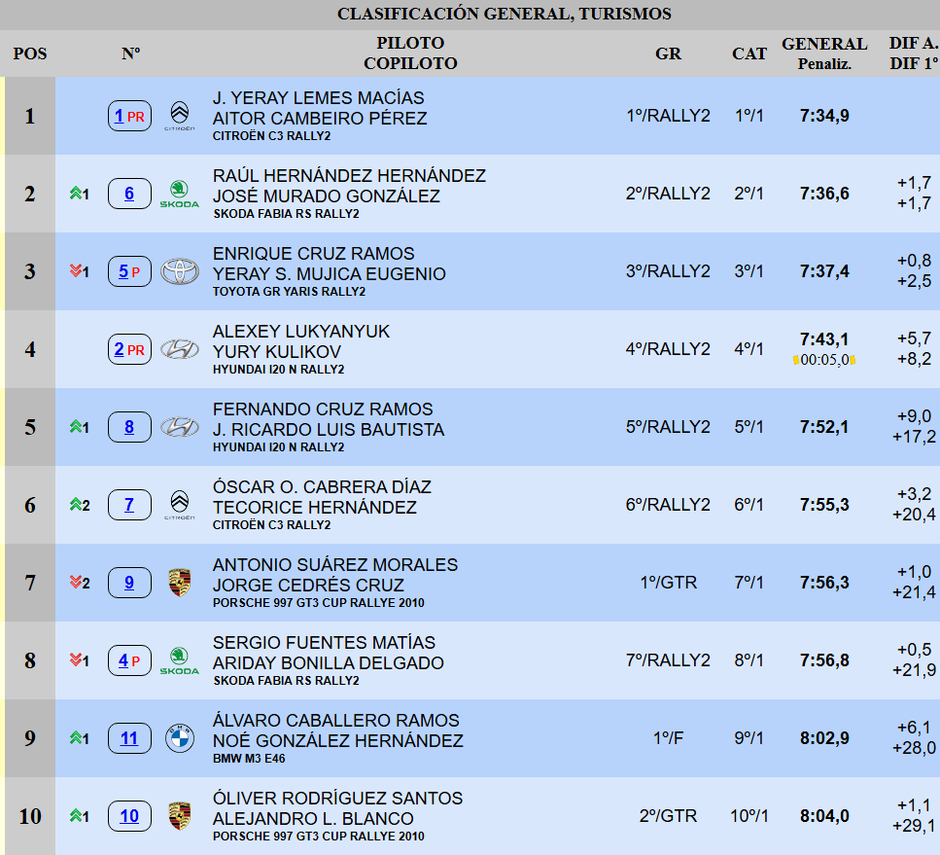The image size is (940, 855).
Task: Open car number 1 link
Action: pos(119,117)
